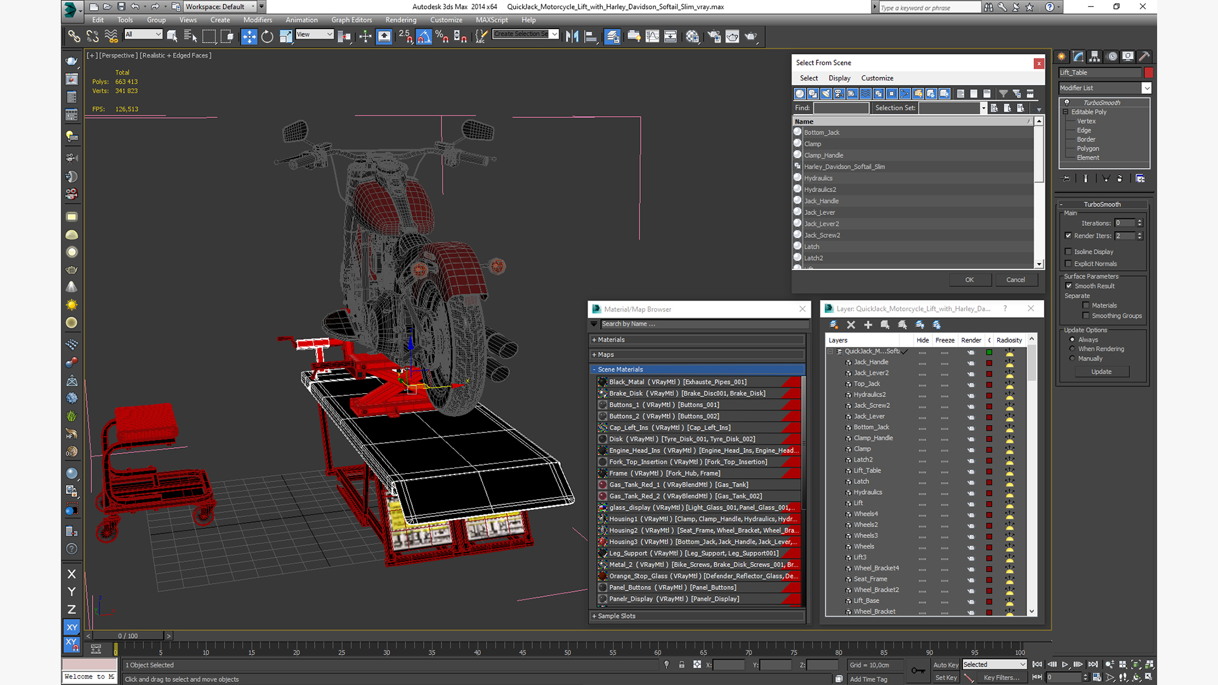Screen dimensions: 1218x685
Task: Click the Find input field in Select From Scene
Action: pyautogui.click(x=841, y=108)
